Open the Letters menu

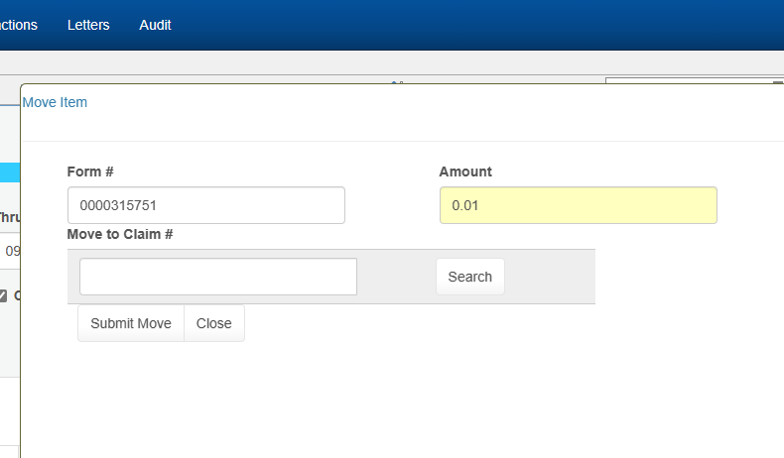tap(88, 25)
